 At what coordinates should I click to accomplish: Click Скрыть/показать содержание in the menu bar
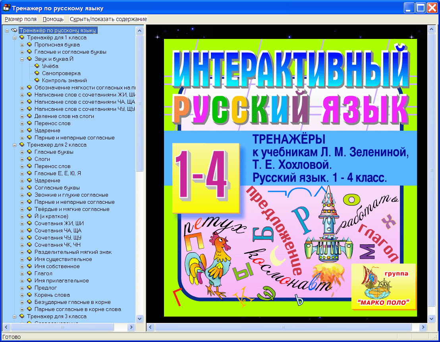(108, 19)
